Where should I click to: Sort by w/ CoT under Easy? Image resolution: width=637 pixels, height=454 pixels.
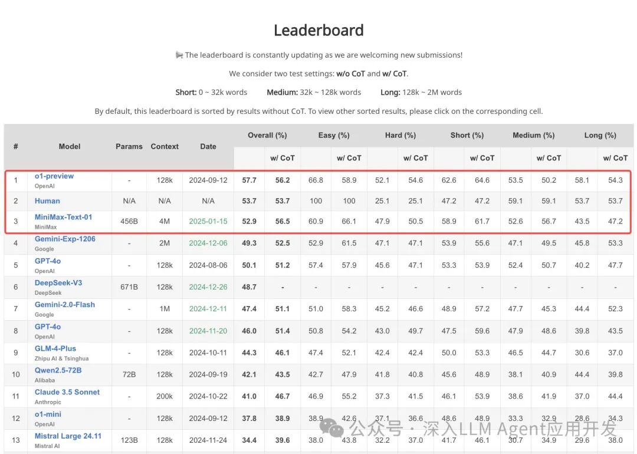349,158
